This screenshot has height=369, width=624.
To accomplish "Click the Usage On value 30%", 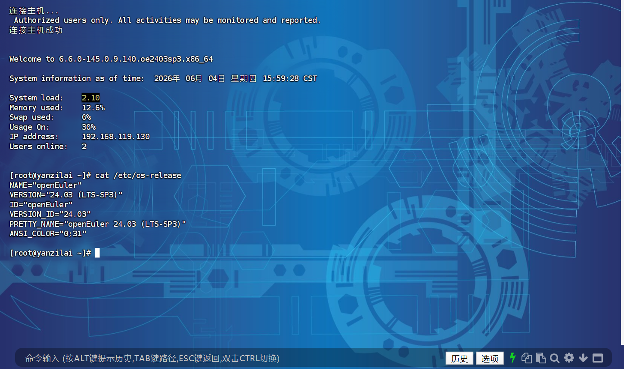I will point(89,127).
